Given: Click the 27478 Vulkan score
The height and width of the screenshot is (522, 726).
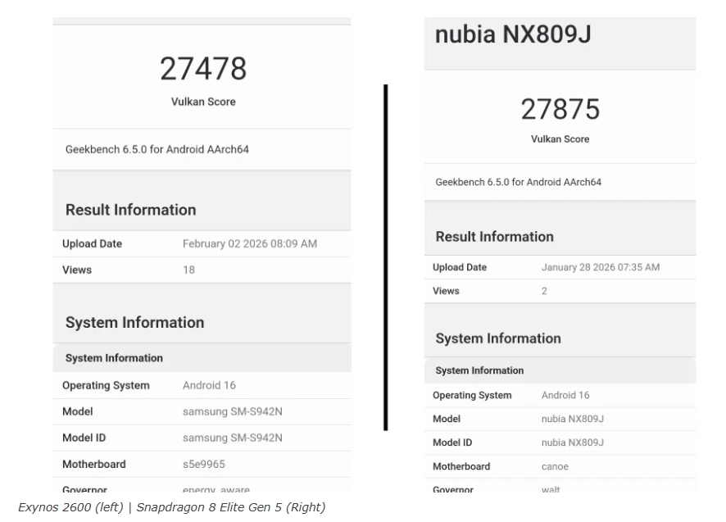Looking at the screenshot, I should click(x=202, y=69).
